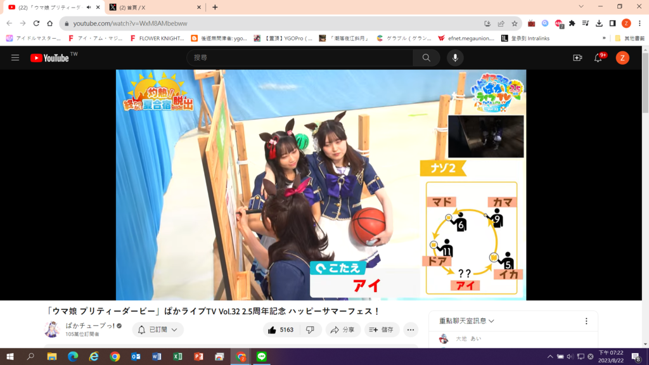The width and height of the screenshot is (649, 365).
Task: Open File Explorer from taskbar
Action: click(52, 356)
